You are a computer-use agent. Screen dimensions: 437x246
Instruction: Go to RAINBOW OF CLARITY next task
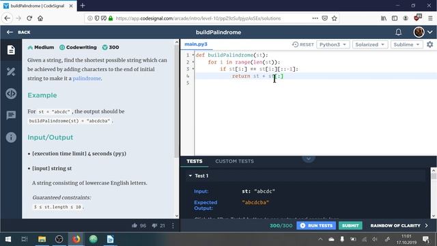399,225
